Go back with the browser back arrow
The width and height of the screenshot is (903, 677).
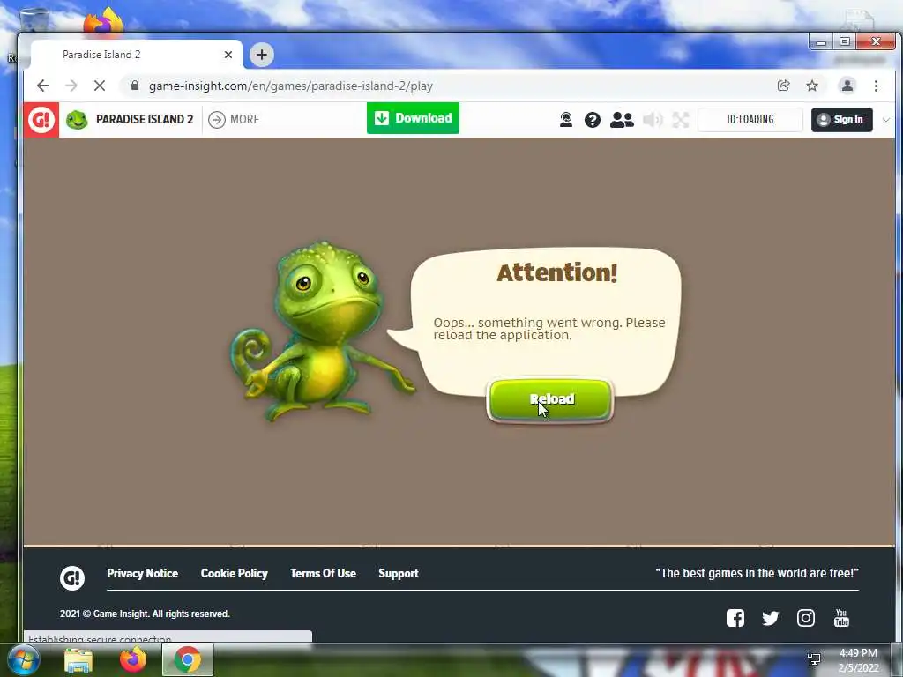coord(43,86)
